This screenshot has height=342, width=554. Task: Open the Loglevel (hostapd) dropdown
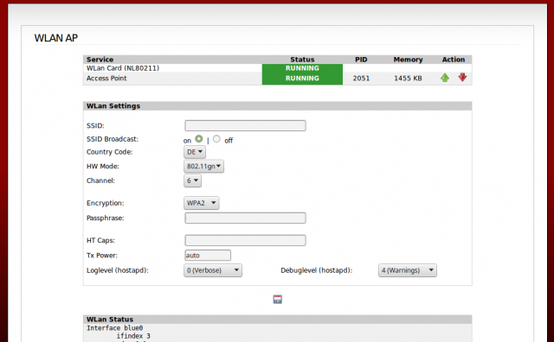pyautogui.click(x=213, y=270)
